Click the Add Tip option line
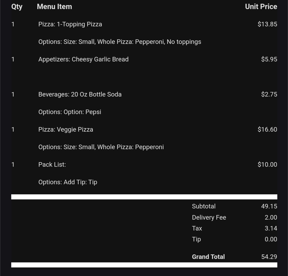Viewport: 288px width, 276px height. [x=68, y=182]
